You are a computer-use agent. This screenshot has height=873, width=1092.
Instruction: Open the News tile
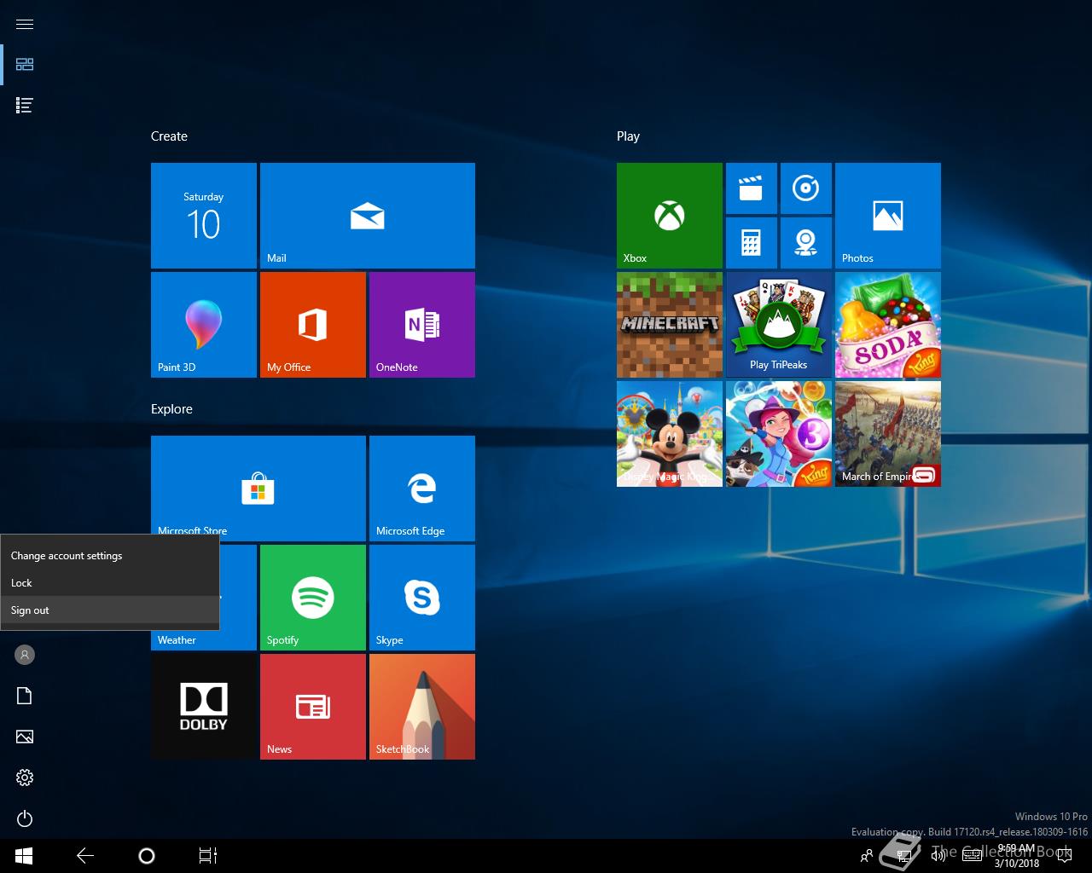313,707
